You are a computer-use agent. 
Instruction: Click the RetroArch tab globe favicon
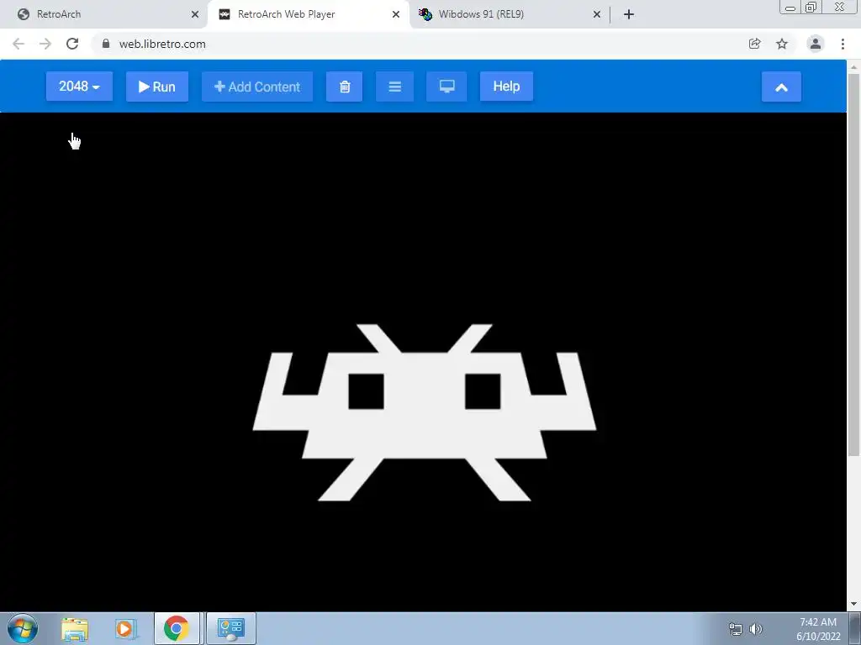click(23, 14)
